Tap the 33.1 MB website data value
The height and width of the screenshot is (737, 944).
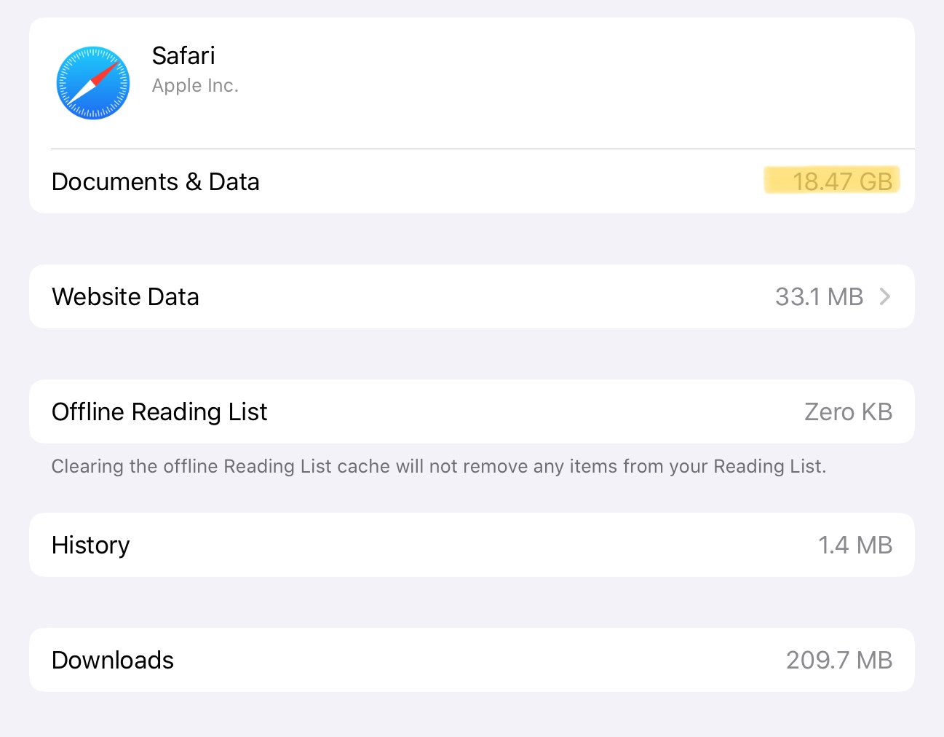[x=818, y=296]
